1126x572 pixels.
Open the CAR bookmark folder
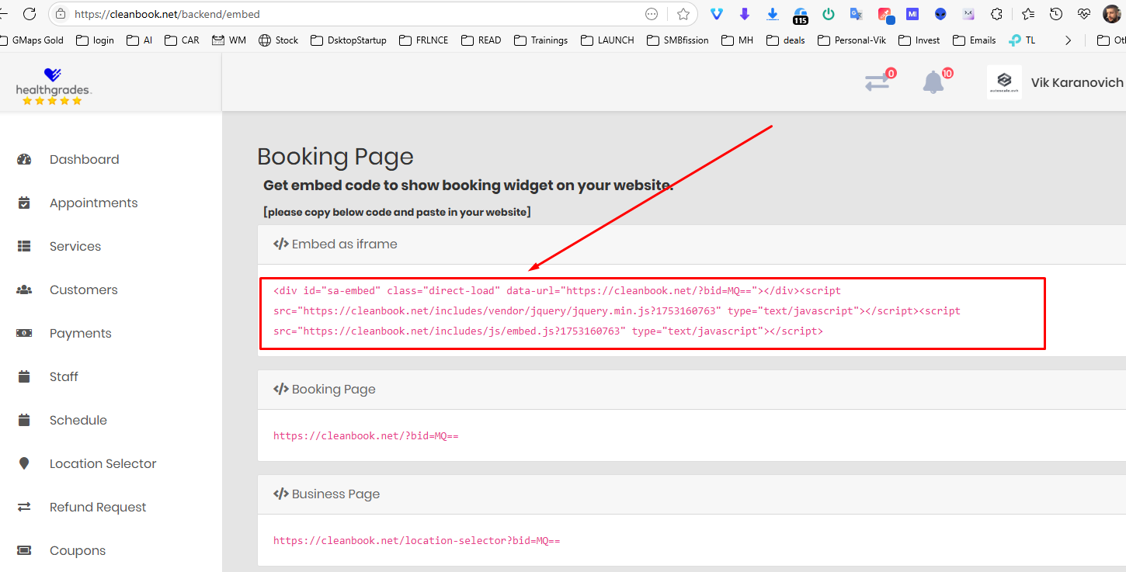tap(182, 40)
